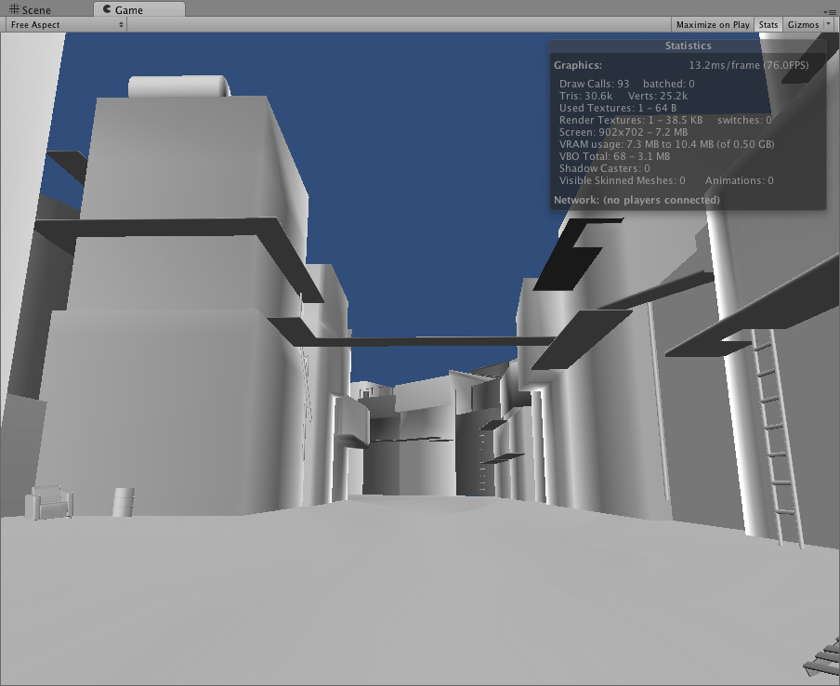Click the ladder on the right building
Screen dimensions: 840x686
pyautogui.click(x=776, y=438)
